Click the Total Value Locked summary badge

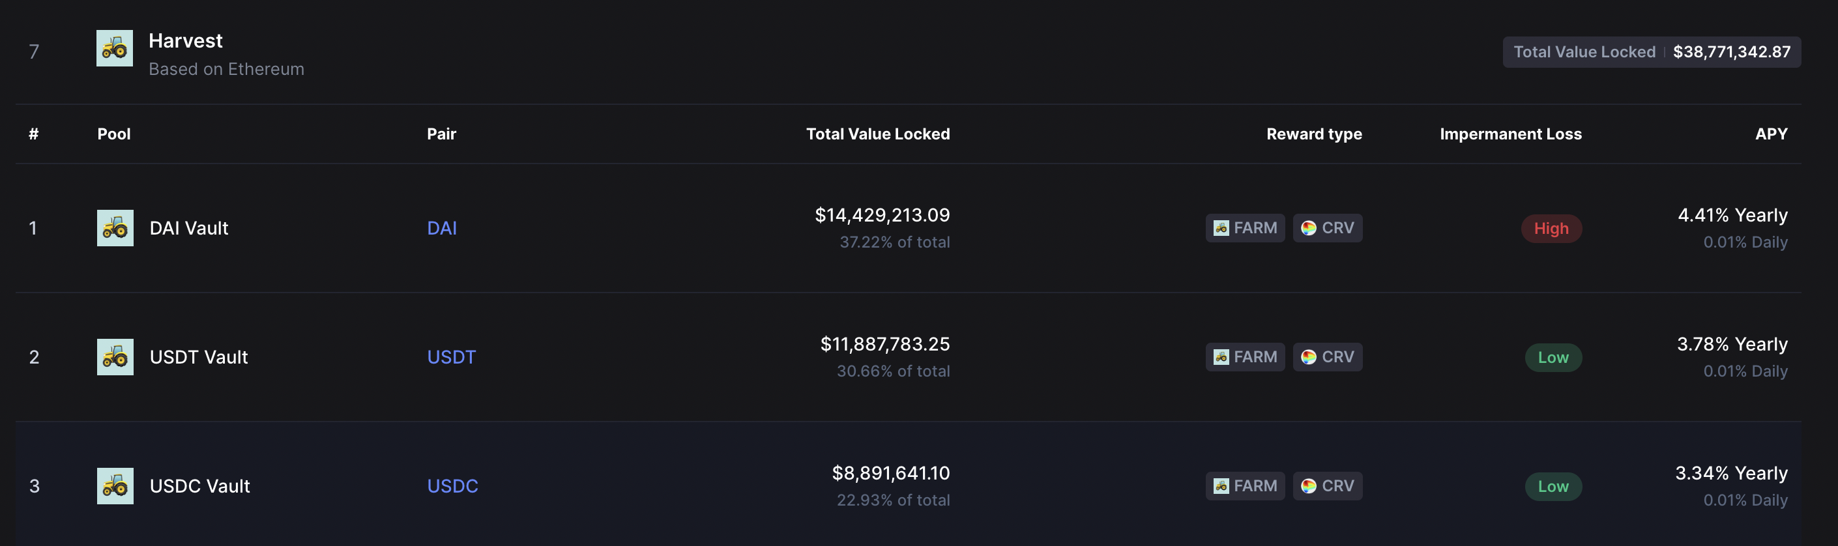pyautogui.click(x=1652, y=52)
